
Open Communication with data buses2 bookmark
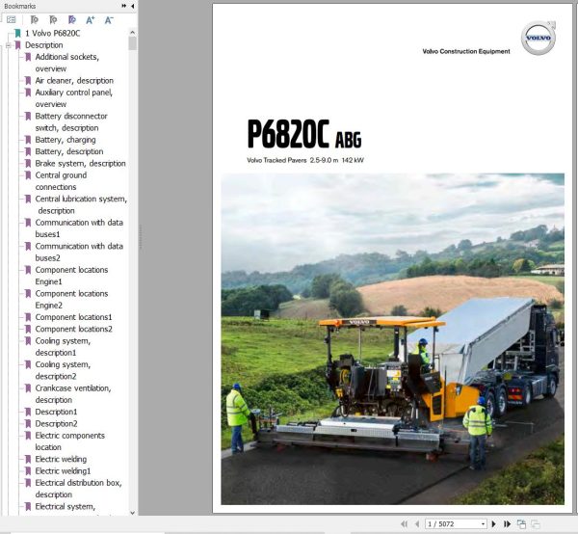click(79, 252)
